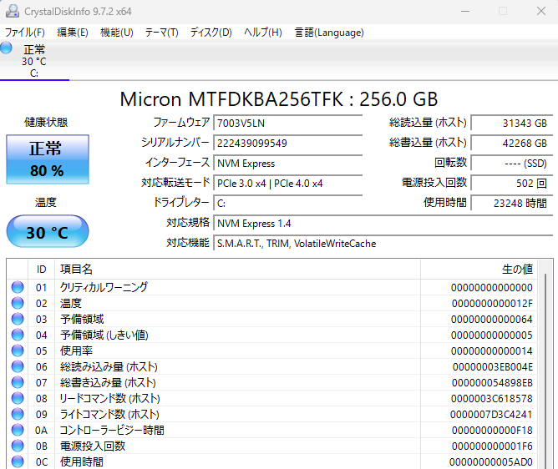Screen dimensions: 558x469
Task: Click the 30 °C temperature button
Action: pyautogui.click(x=47, y=232)
